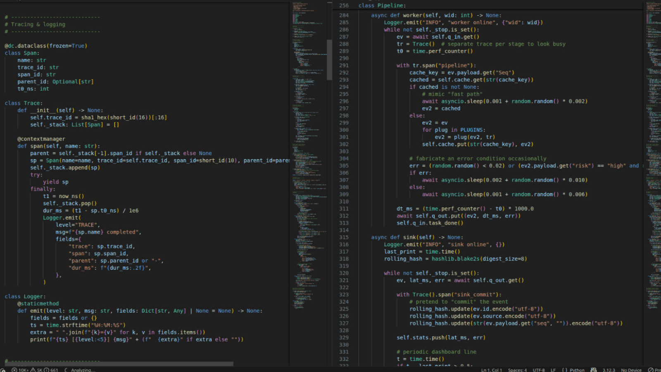Click the 'class Span:' definition
661x372 pixels.
(x=22, y=53)
